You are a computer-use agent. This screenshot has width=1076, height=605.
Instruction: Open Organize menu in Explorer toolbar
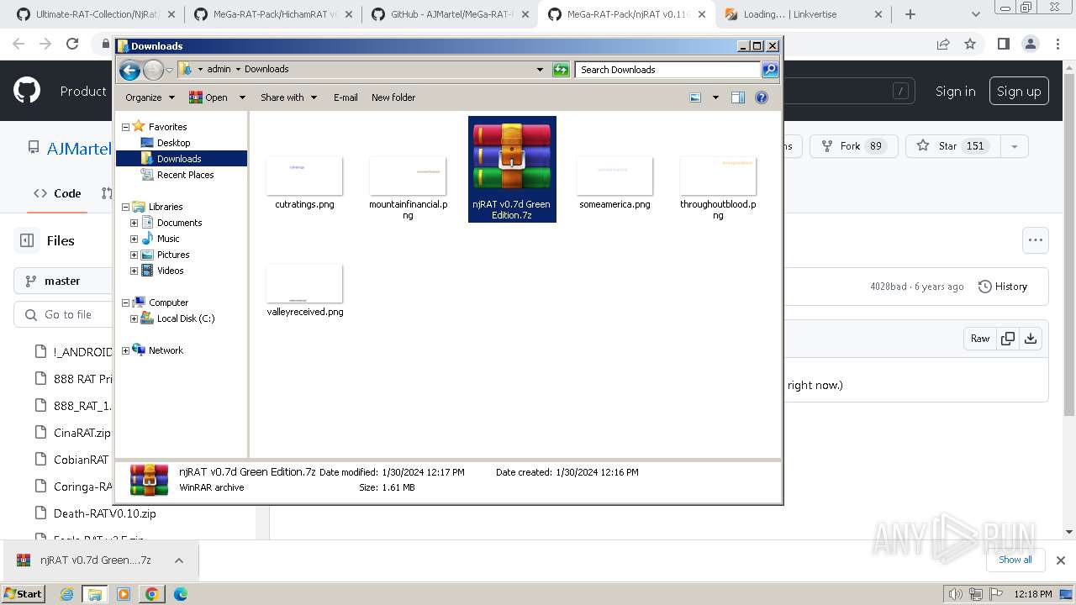click(150, 97)
